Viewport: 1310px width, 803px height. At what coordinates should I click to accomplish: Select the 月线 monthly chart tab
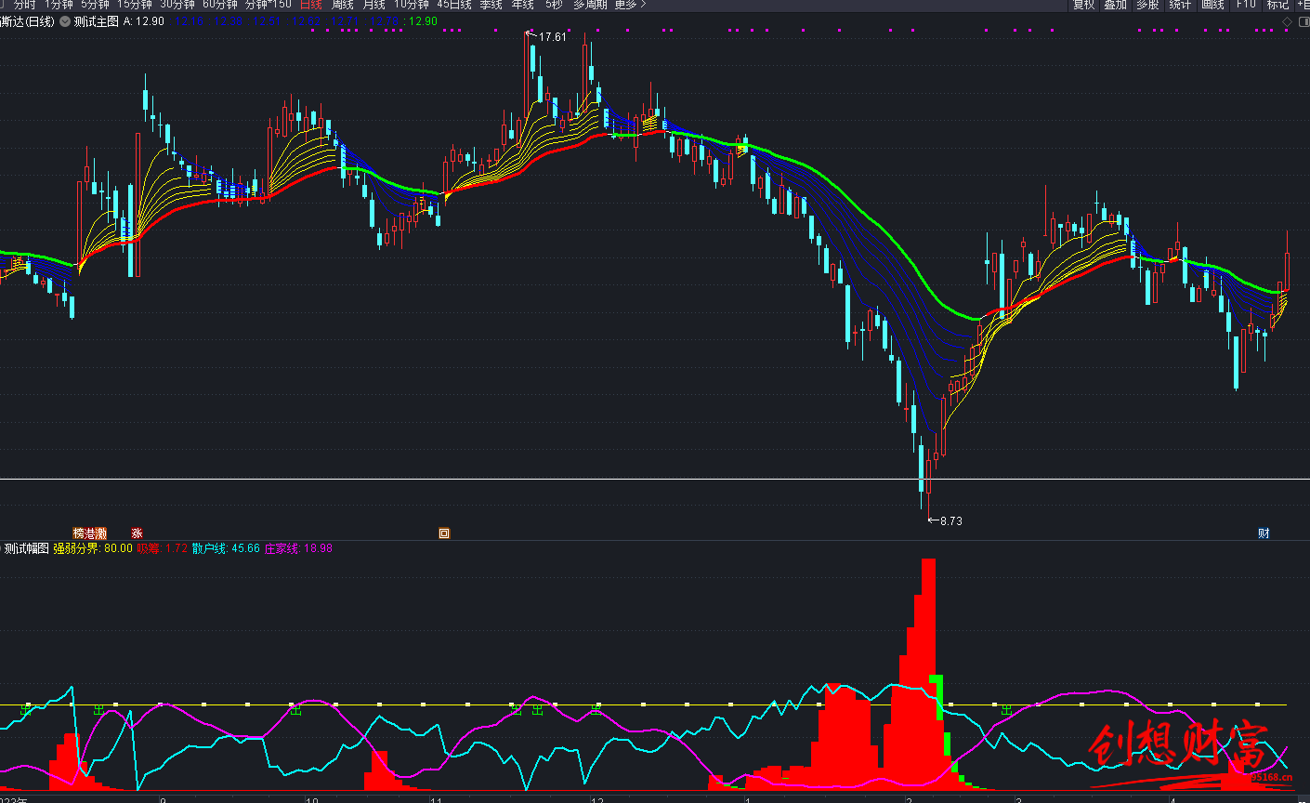(373, 5)
